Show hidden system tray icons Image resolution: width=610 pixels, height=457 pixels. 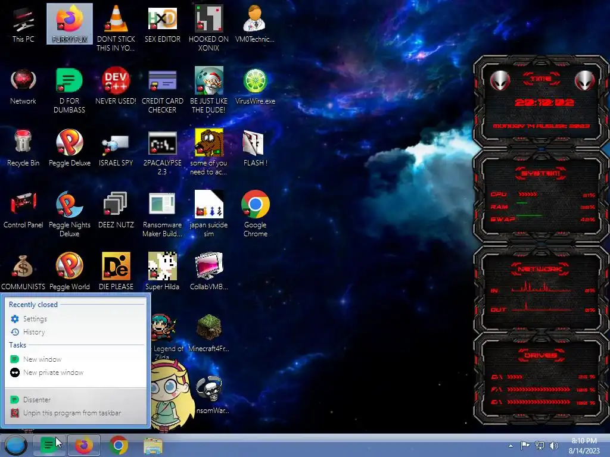(x=511, y=446)
